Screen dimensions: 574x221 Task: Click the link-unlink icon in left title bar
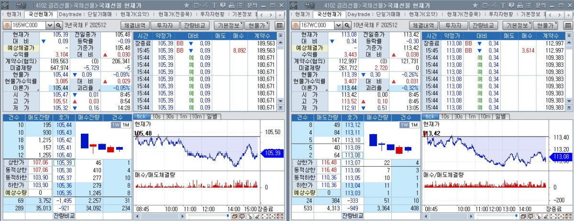point(206,5)
